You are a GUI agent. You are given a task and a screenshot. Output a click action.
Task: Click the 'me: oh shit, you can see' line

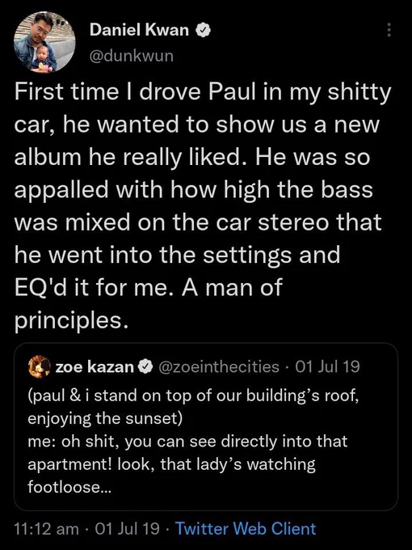[187, 442]
